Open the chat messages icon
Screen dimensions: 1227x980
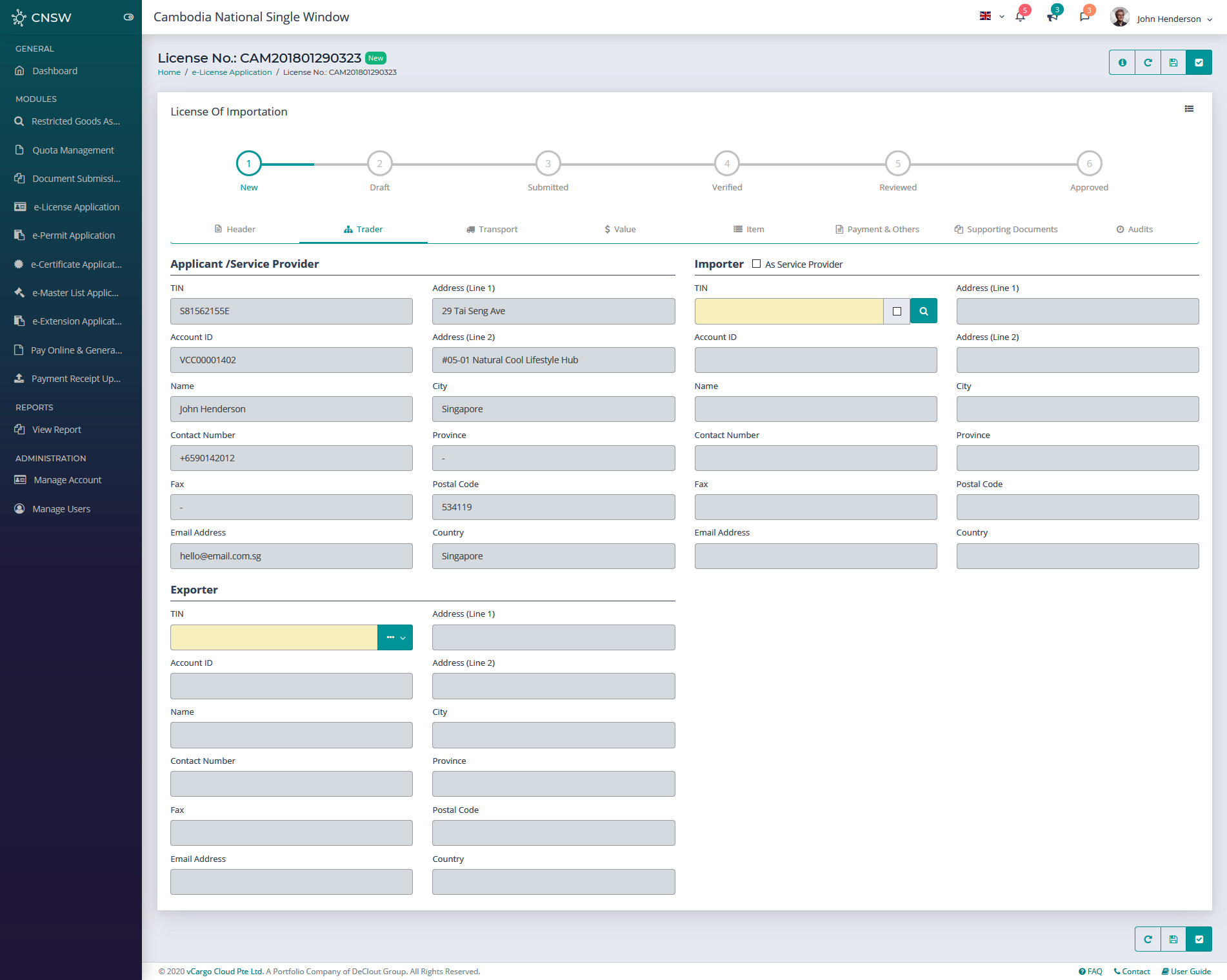1084,17
